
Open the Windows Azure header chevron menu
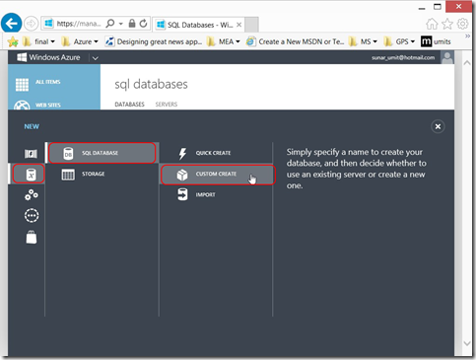95,58
